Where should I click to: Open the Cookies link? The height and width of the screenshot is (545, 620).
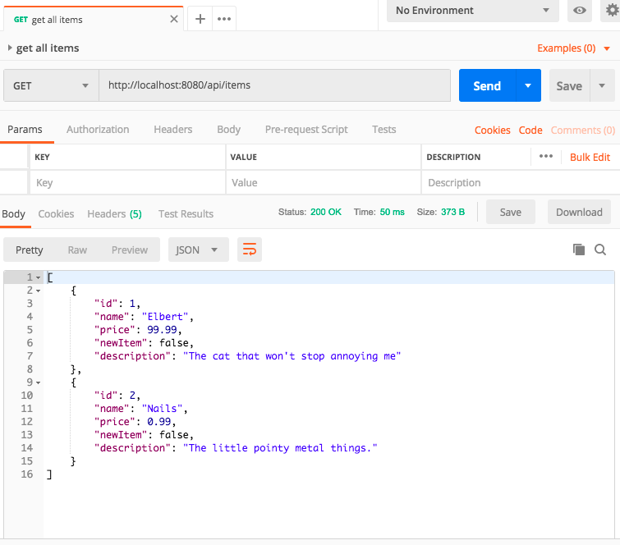(492, 130)
